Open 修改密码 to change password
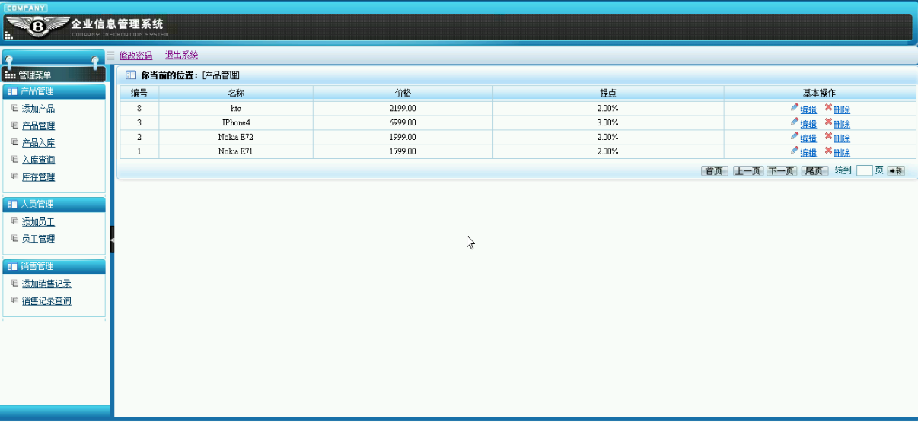Screen dimensions: 918x422 (x=135, y=56)
